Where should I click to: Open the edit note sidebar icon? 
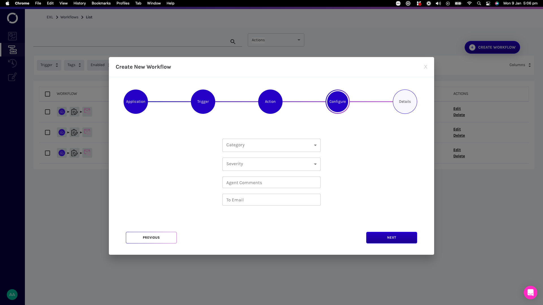[12, 77]
